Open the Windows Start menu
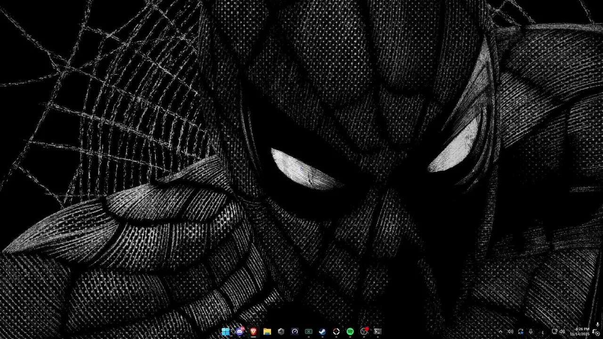The image size is (603, 339). point(226,331)
